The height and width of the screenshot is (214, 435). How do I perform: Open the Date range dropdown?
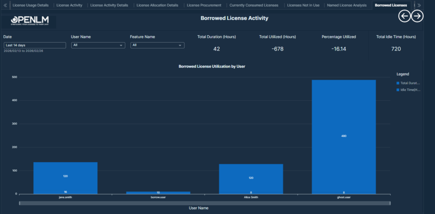(35, 45)
